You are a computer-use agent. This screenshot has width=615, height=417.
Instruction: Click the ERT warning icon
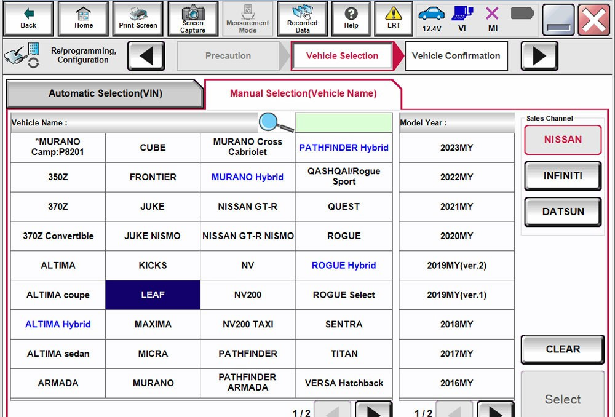pyautogui.click(x=394, y=18)
